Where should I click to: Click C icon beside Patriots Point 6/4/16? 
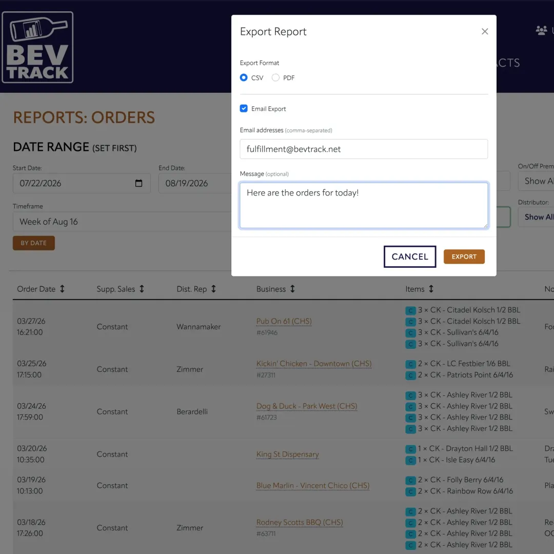coord(410,375)
